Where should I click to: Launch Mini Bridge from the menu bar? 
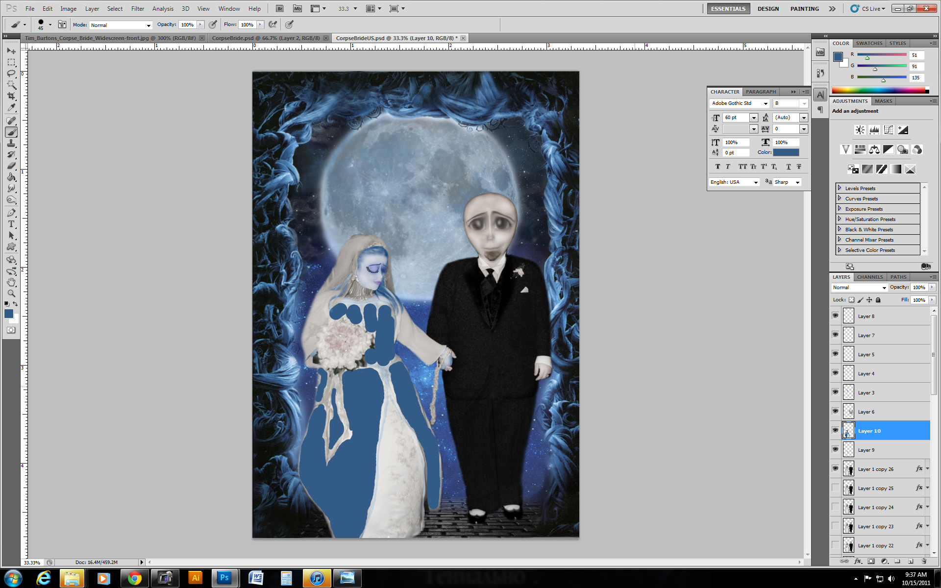point(297,8)
